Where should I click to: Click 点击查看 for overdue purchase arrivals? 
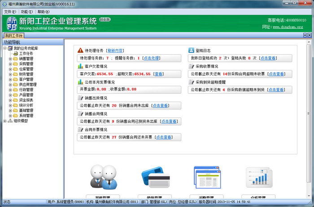[x=276, y=90]
